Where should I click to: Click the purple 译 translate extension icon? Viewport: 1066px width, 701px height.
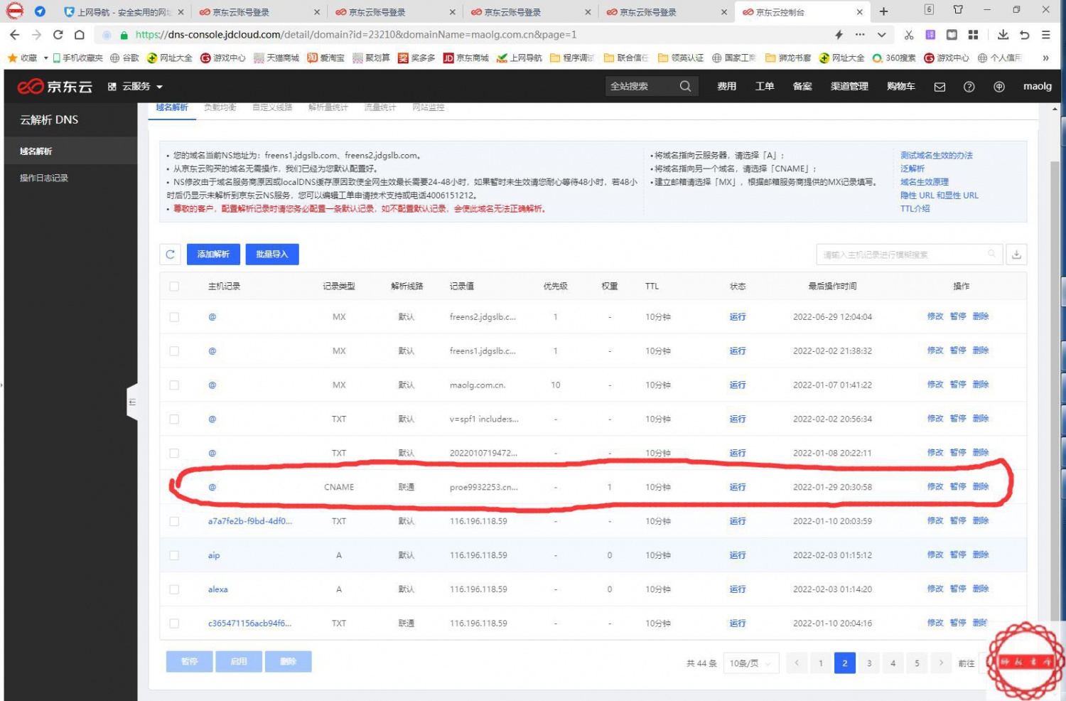(930, 35)
